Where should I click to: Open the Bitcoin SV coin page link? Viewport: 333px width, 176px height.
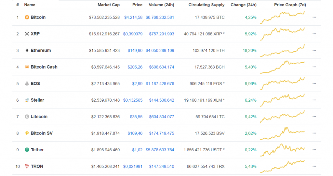[x=42, y=133]
